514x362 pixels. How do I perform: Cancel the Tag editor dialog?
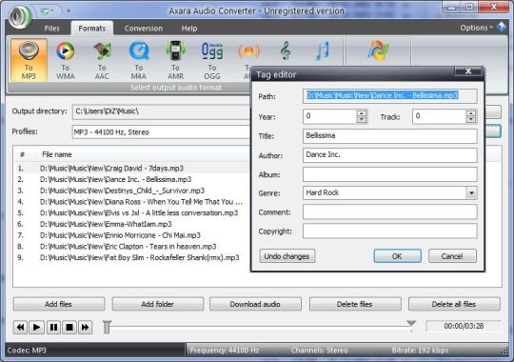[452, 256]
